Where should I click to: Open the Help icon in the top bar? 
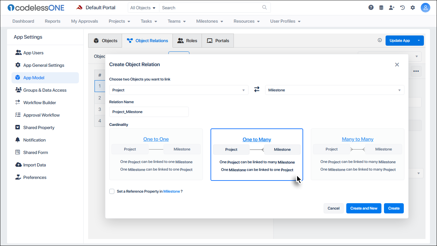371,7
